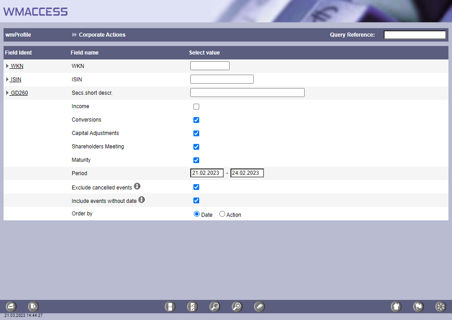Click the Query Reference input field
This screenshot has height=320, width=452.
414,35
